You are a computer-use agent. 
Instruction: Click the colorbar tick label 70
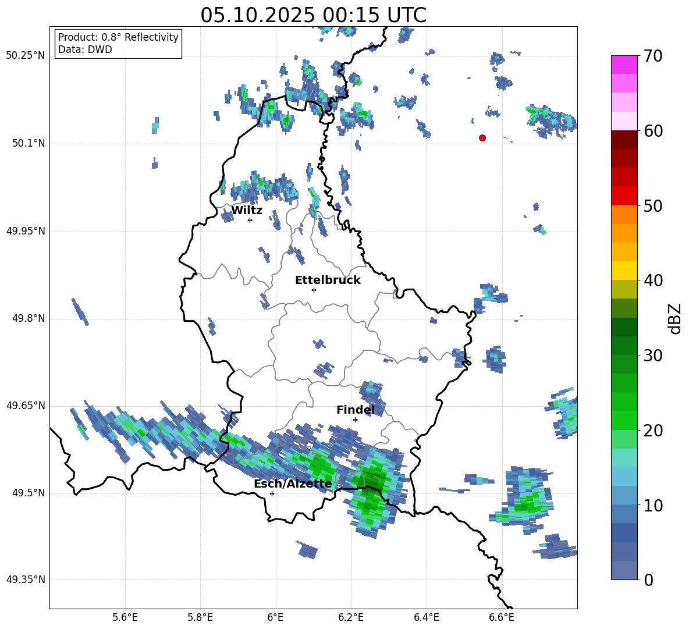point(653,56)
